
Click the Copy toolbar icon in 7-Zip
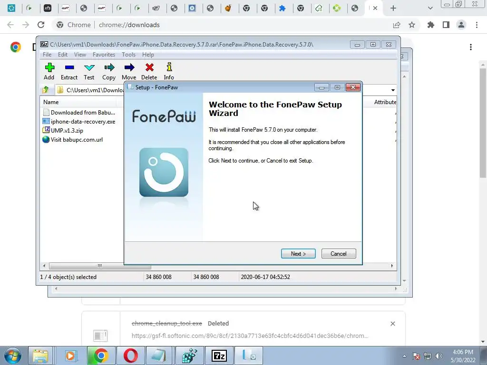click(109, 71)
